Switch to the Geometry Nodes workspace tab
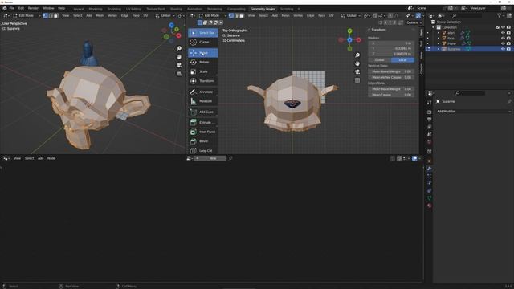Image resolution: width=514 pixels, height=289 pixels. coord(263,9)
